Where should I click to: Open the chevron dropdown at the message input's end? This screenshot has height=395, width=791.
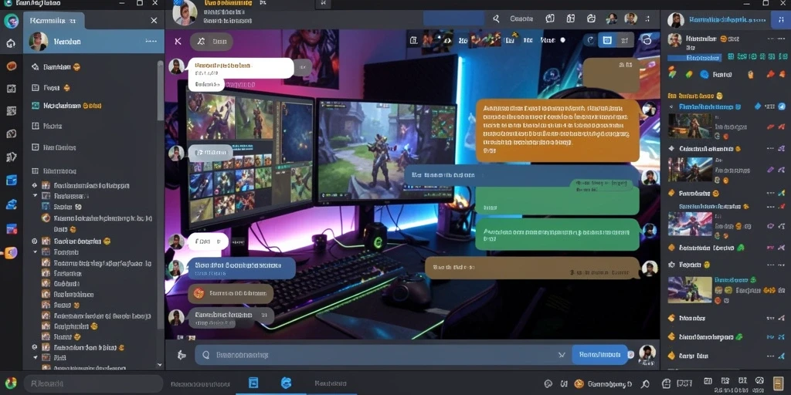(x=562, y=355)
